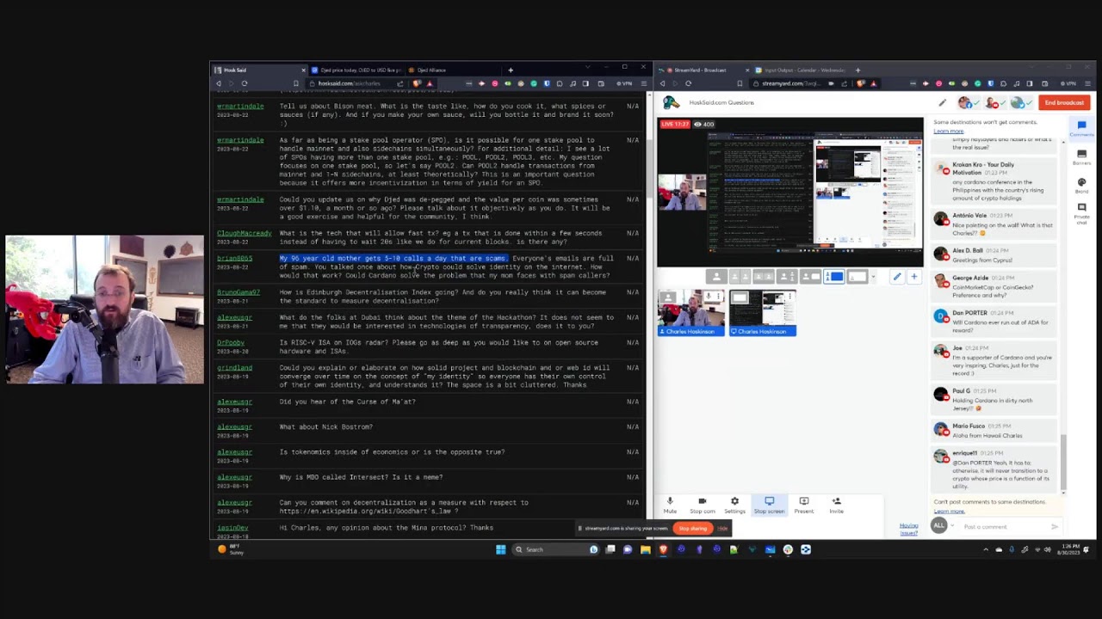
Task: Toggle the Twitter destination avatar
Action: tap(1019, 103)
